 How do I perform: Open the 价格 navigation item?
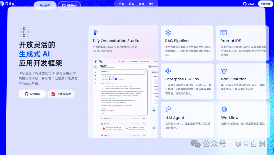pos(132,4)
